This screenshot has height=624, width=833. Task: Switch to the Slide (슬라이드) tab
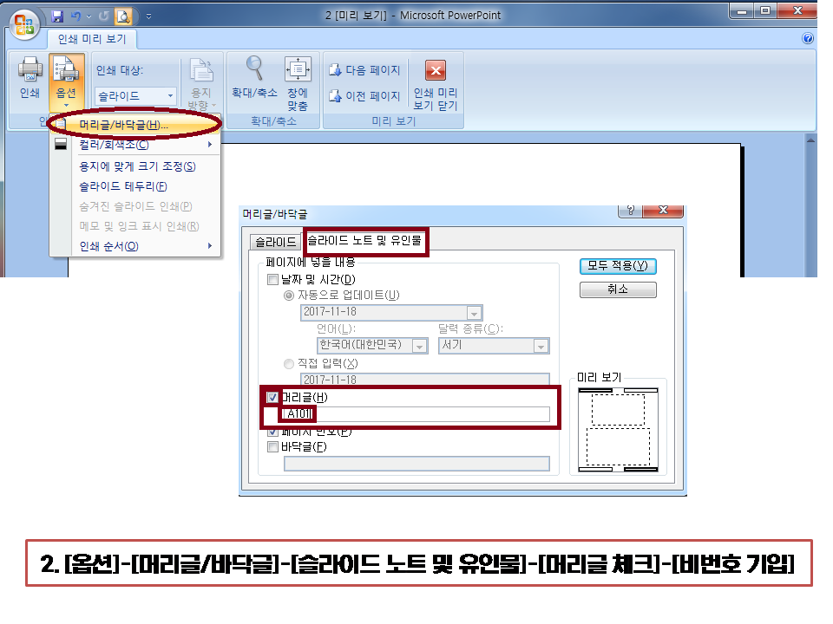pyautogui.click(x=273, y=242)
